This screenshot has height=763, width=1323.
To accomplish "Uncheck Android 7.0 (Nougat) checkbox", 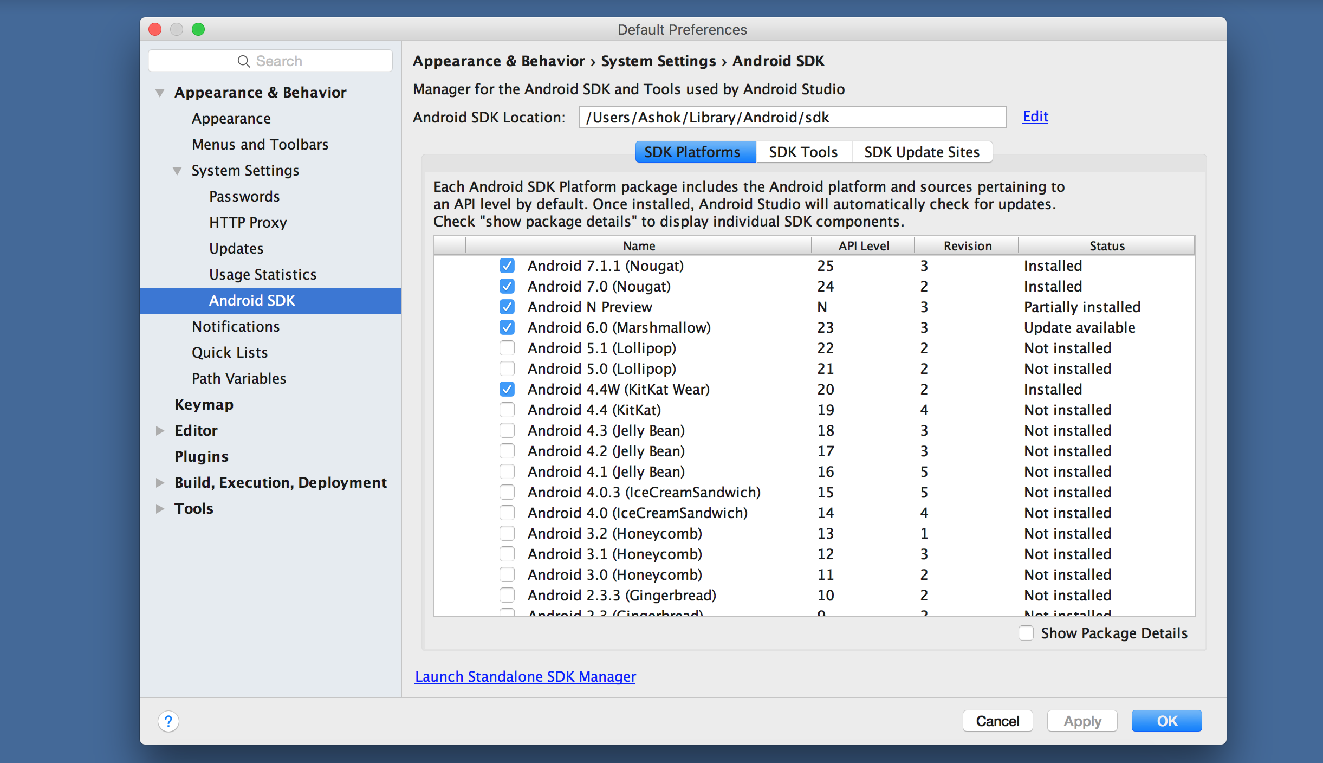I will (507, 286).
